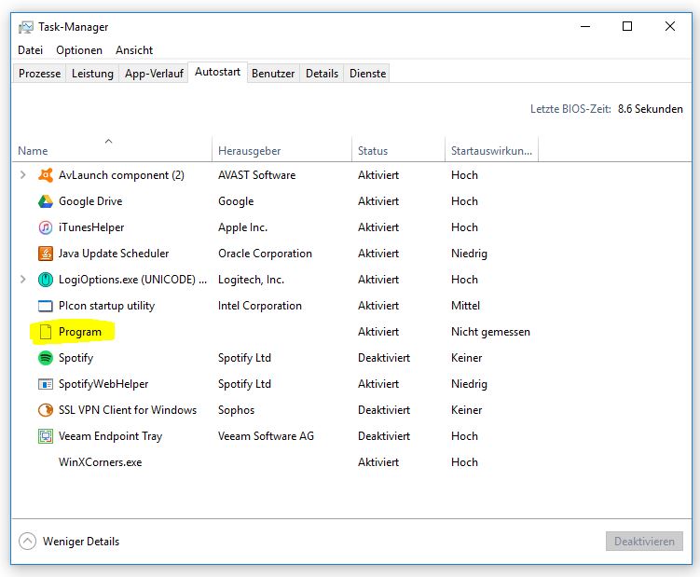Expand the AvLaunch component group

[23, 175]
